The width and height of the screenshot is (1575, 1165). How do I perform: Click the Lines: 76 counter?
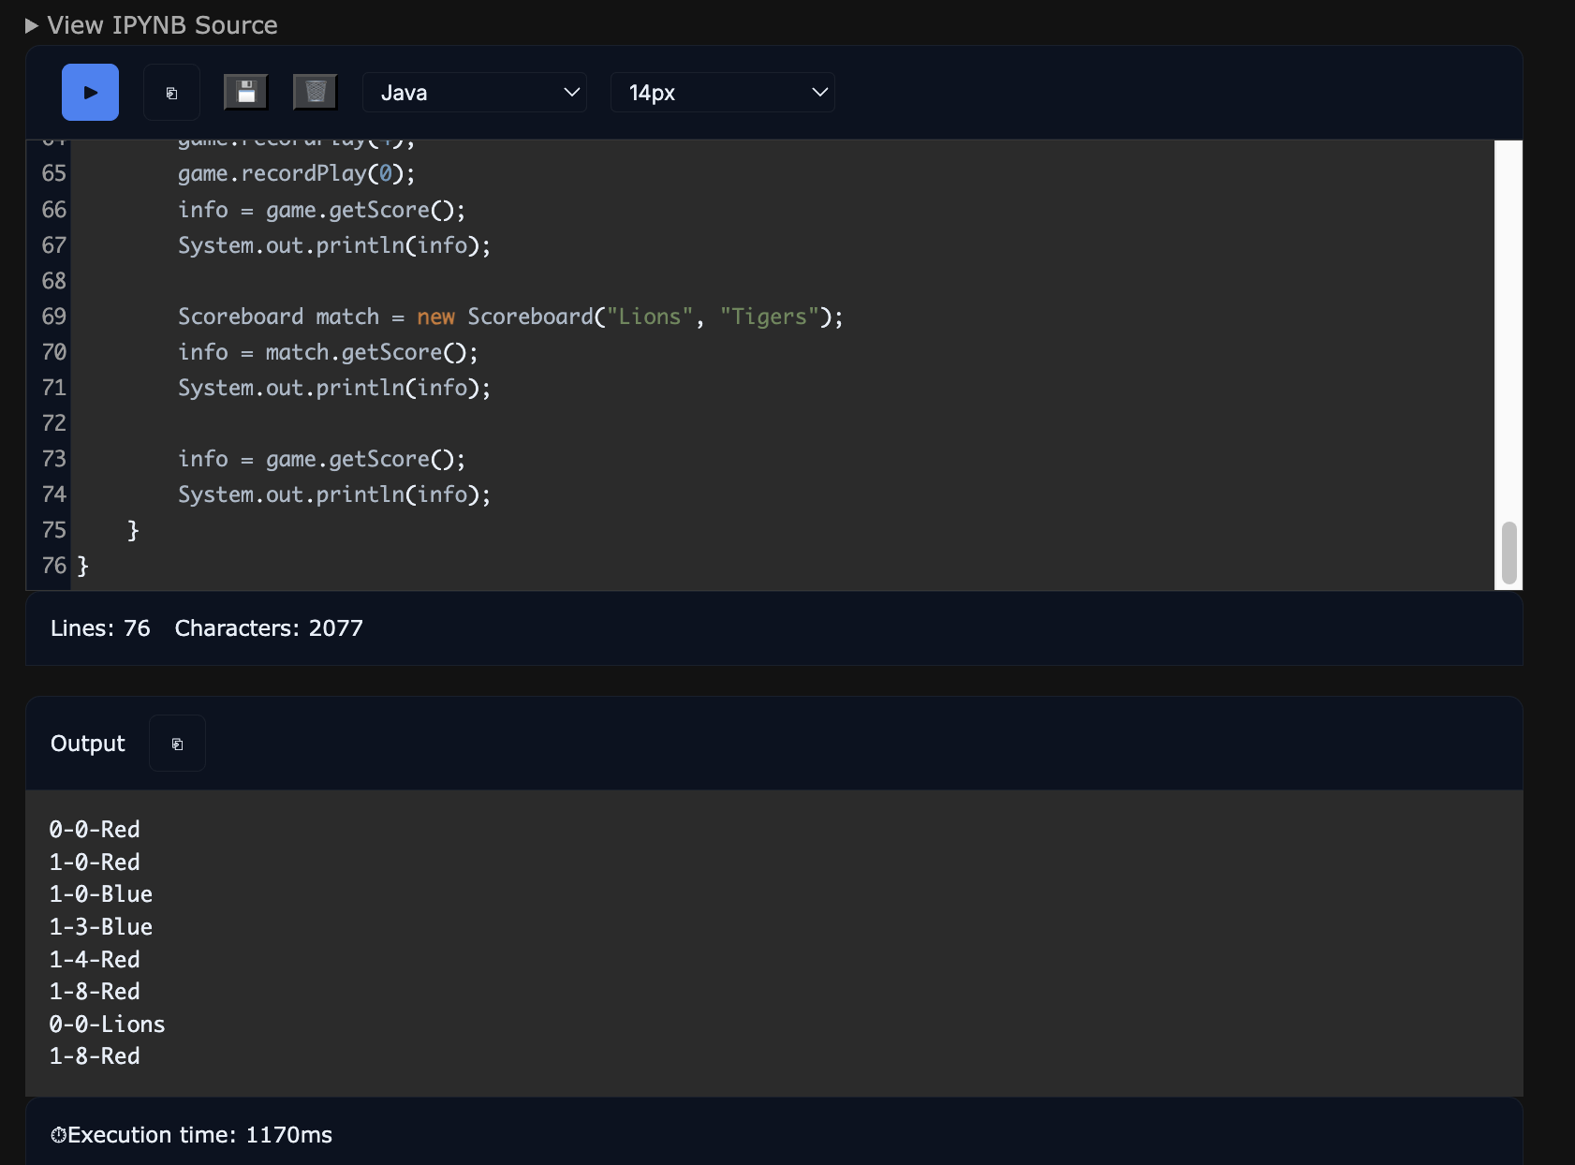[x=100, y=628]
